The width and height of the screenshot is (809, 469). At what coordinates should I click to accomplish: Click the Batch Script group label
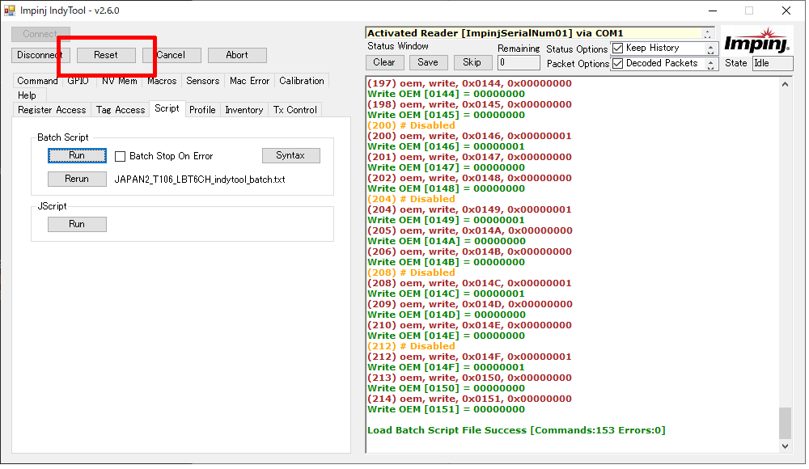point(63,137)
